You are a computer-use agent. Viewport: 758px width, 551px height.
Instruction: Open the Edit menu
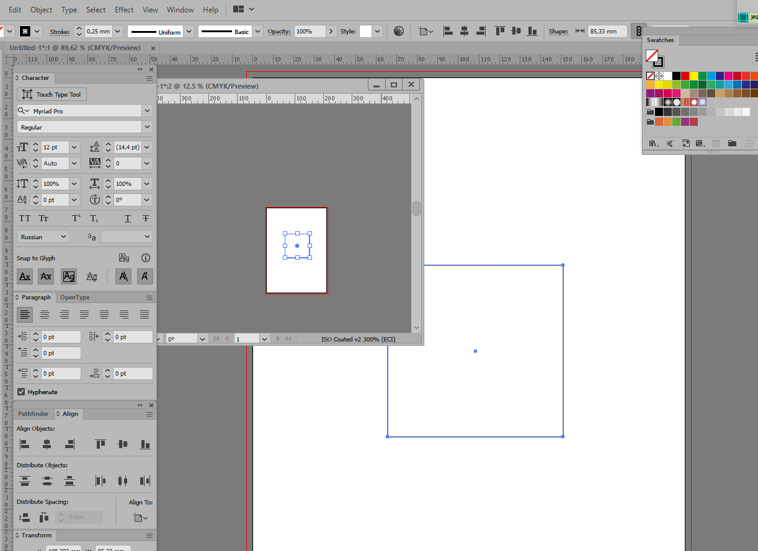click(x=15, y=9)
